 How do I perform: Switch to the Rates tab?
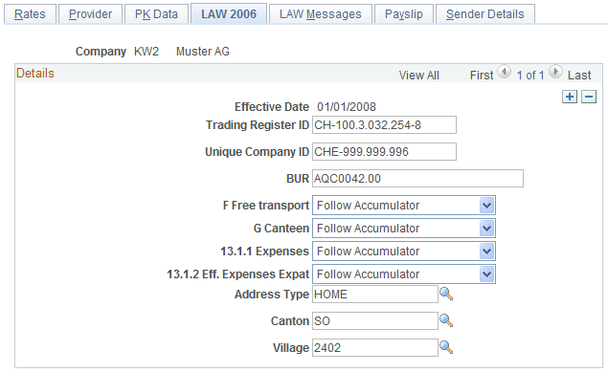(x=30, y=14)
